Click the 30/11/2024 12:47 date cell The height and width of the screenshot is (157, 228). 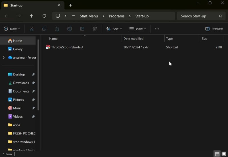tap(136, 47)
